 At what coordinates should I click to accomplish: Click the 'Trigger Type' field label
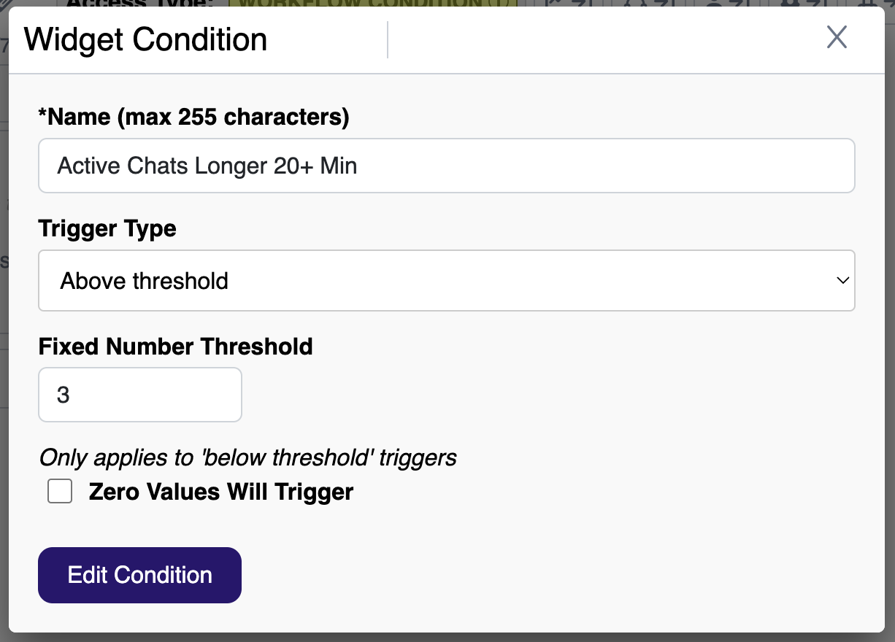107,228
